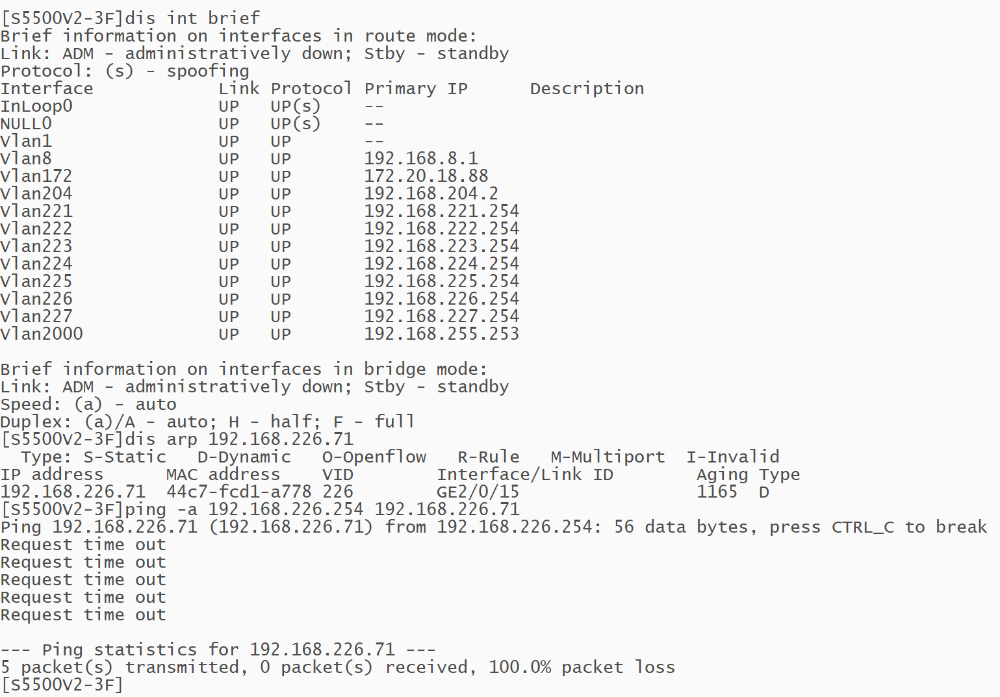Click the first 'Request time out' line
Image resolution: width=1000 pixels, height=697 pixels.
(83, 544)
